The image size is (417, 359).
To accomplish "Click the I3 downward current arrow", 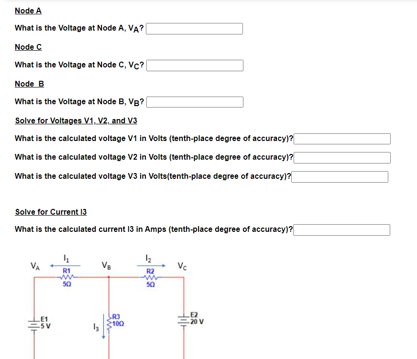I will click(103, 326).
